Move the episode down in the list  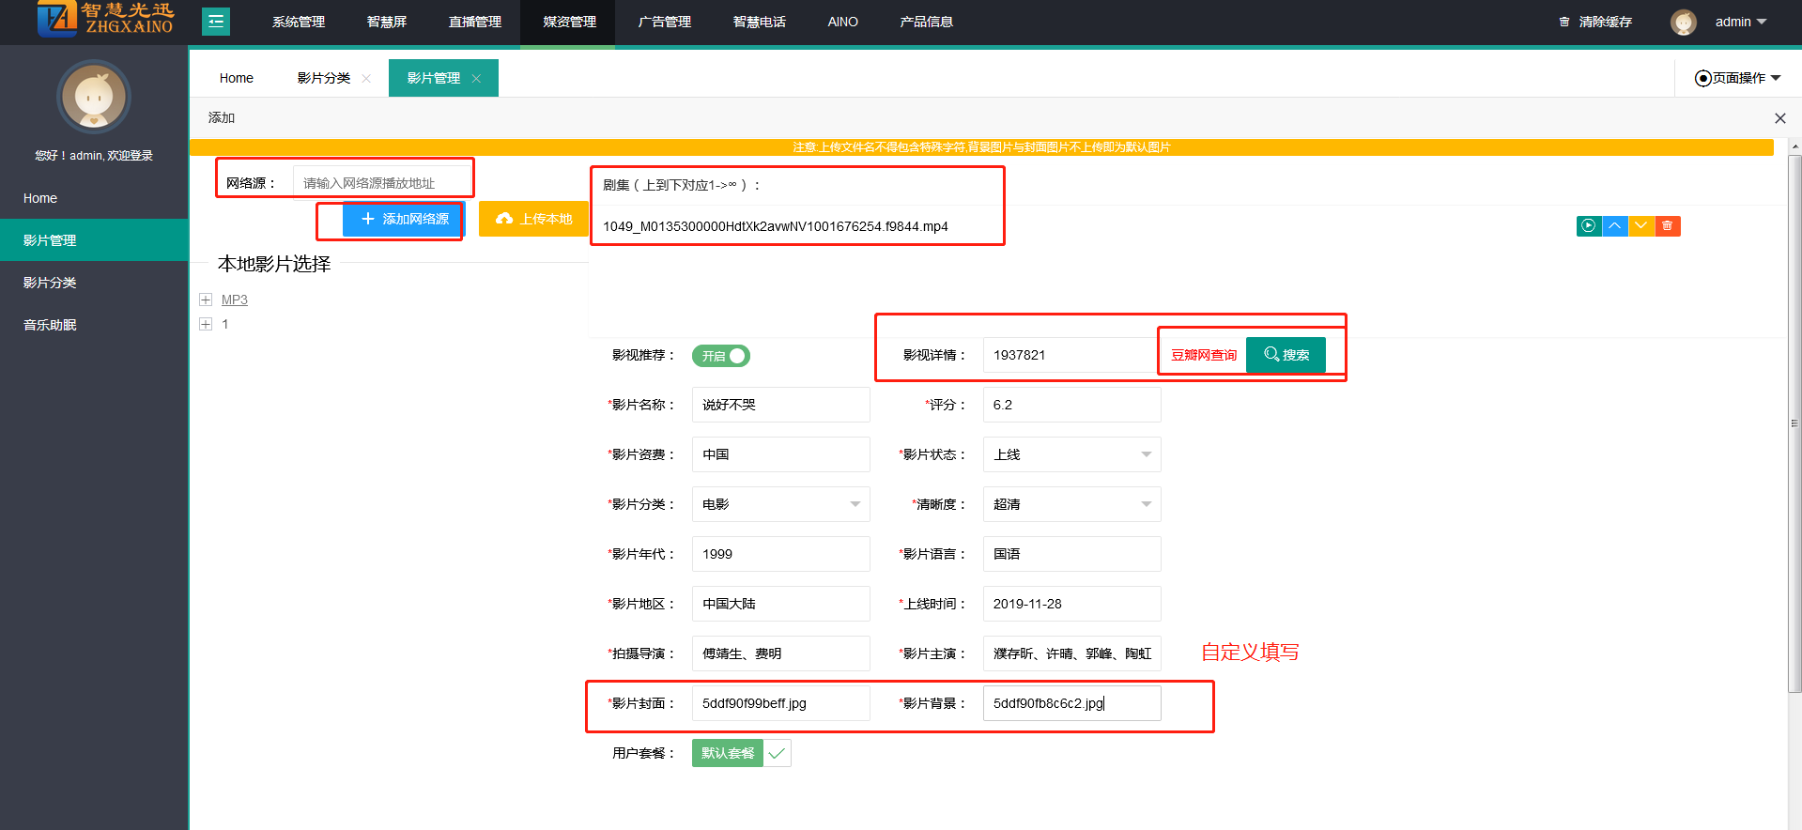(1640, 225)
